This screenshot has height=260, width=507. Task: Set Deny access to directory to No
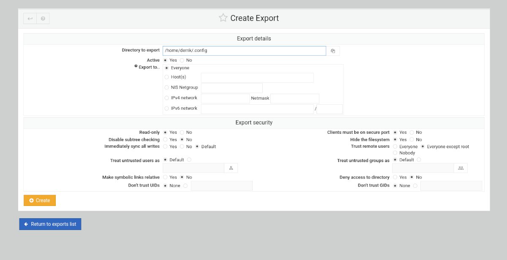tap(412, 177)
